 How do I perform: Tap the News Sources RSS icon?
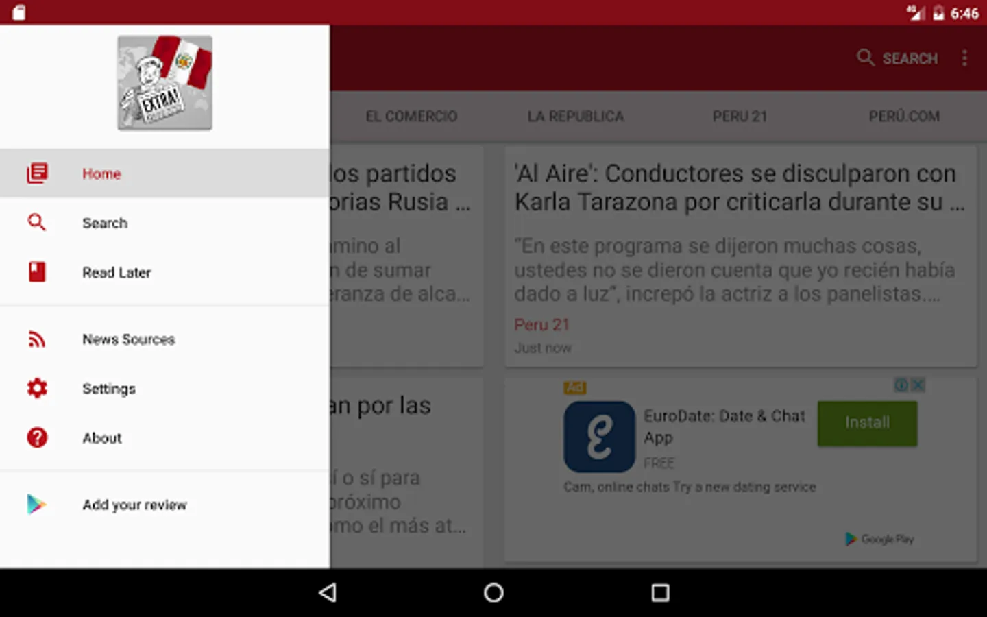click(x=37, y=339)
